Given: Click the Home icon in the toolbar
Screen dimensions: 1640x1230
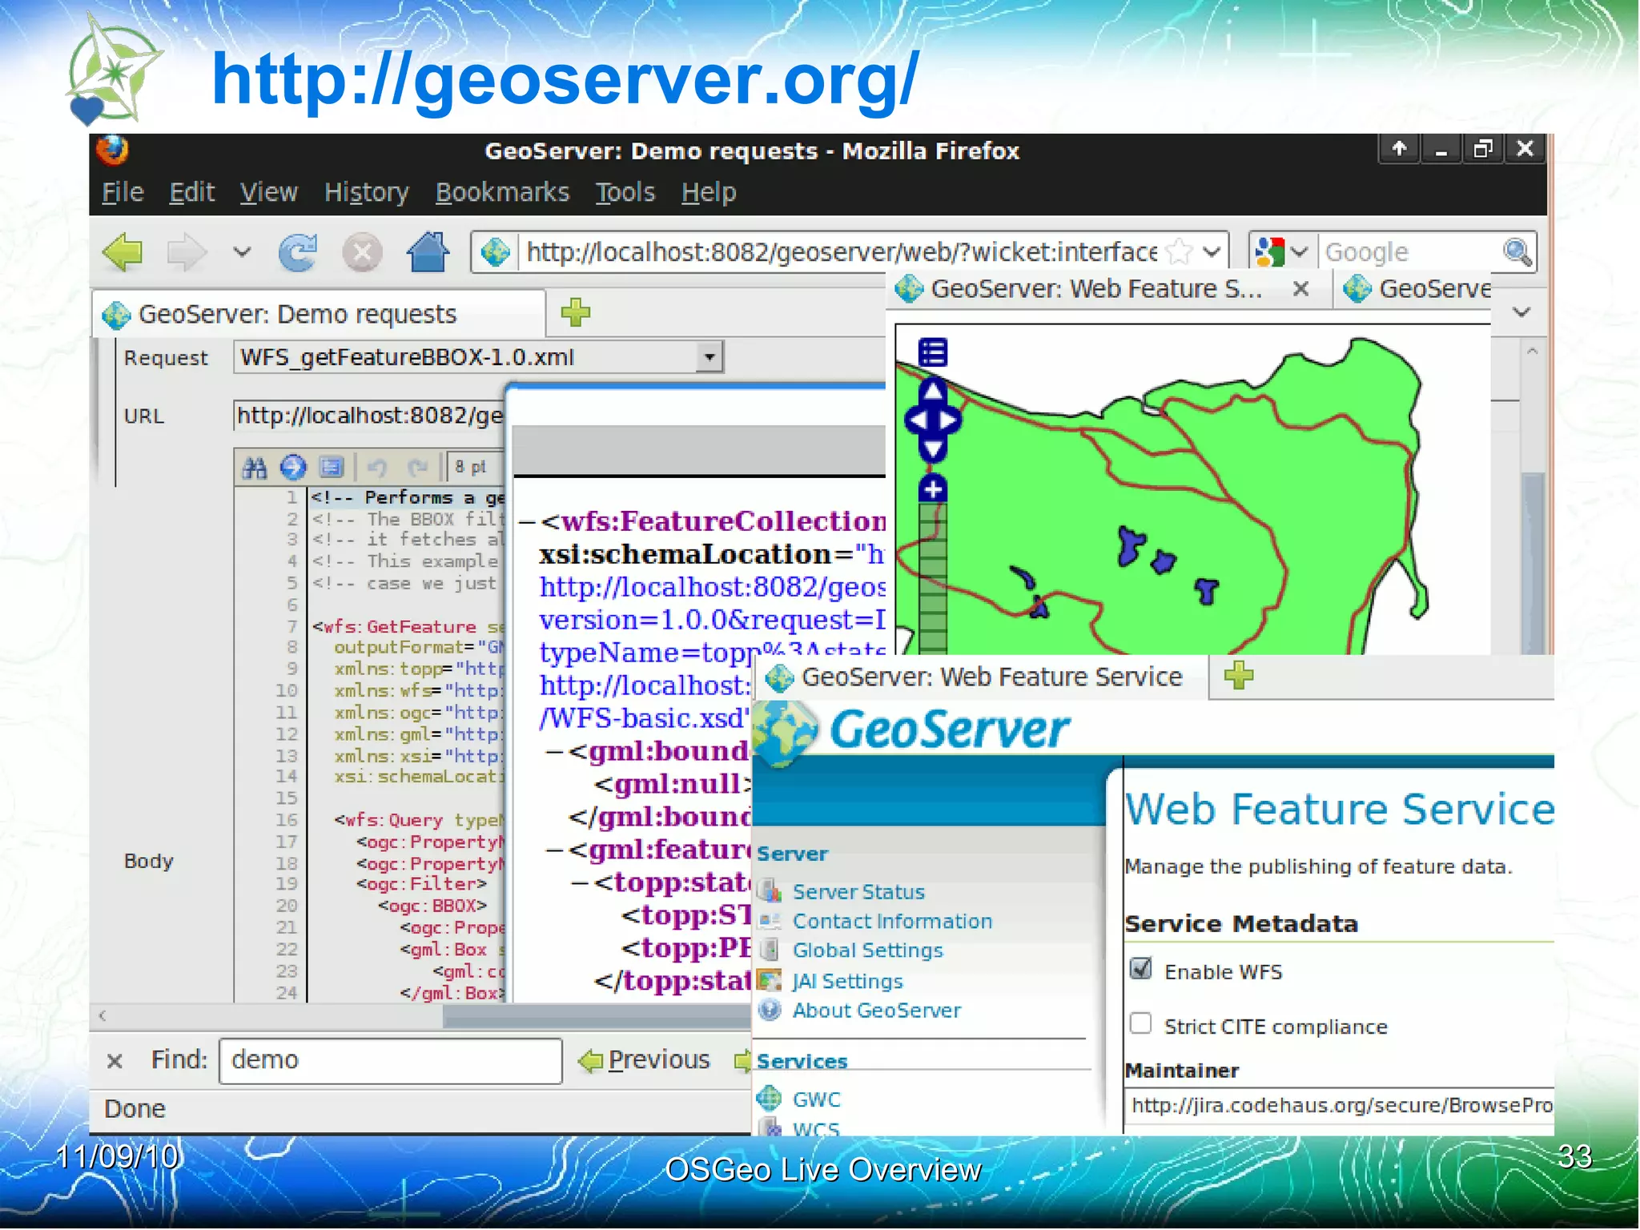Looking at the screenshot, I should [x=428, y=252].
